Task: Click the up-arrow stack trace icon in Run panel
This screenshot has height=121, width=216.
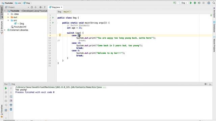Action: (x=11, y=88)
